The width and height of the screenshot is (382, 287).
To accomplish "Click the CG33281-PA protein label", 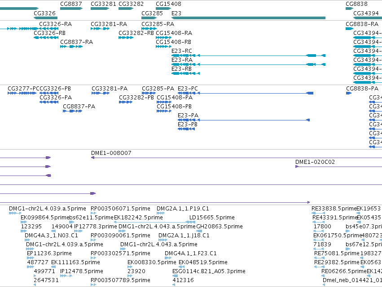I will [x=110, y=89].
